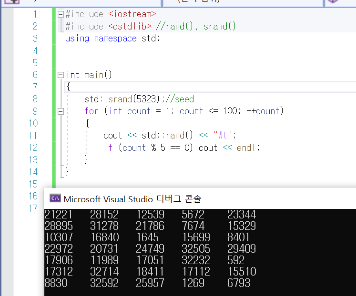Click console output value 21221
356x296 pixels.
pos(58,214)
